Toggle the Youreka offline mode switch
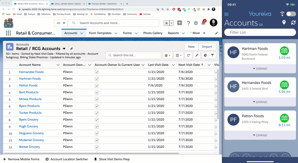Image resolution: width=298 pixels, height=163 pixels. [291, 14]
